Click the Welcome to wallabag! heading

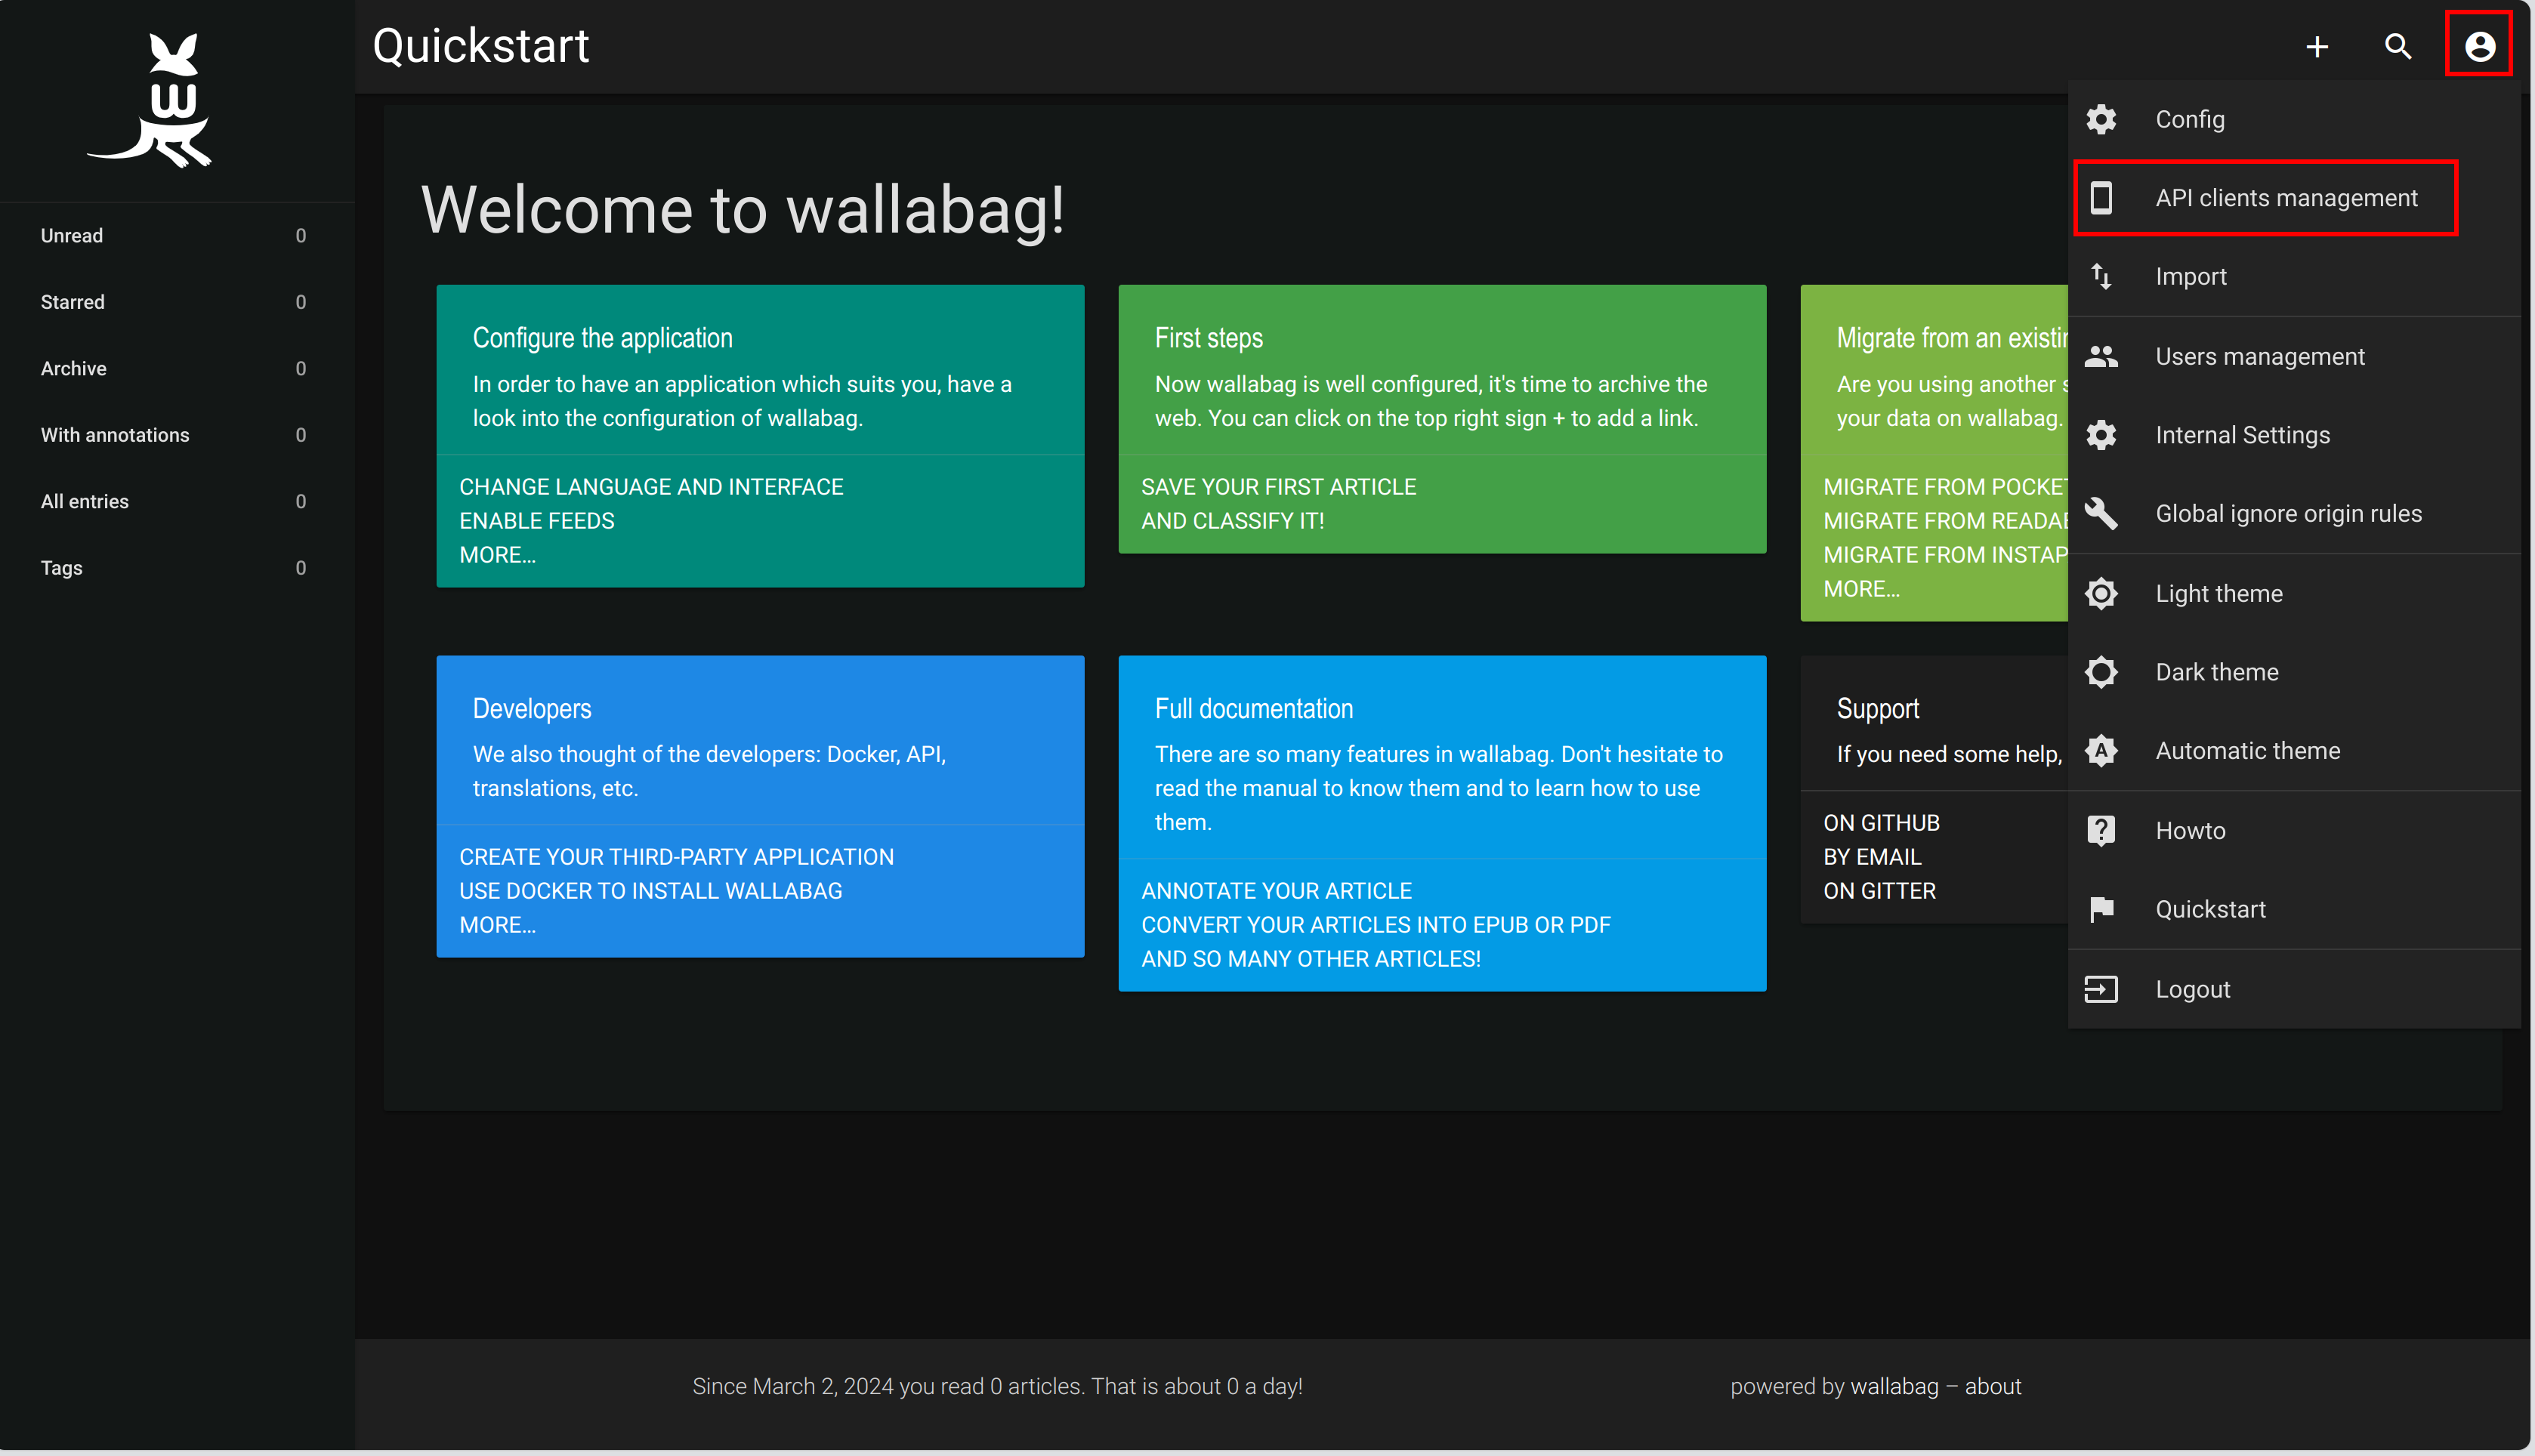743,210
